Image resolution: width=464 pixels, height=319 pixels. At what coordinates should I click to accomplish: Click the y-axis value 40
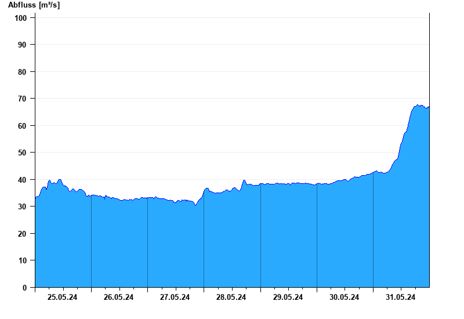tap(23, 180)
